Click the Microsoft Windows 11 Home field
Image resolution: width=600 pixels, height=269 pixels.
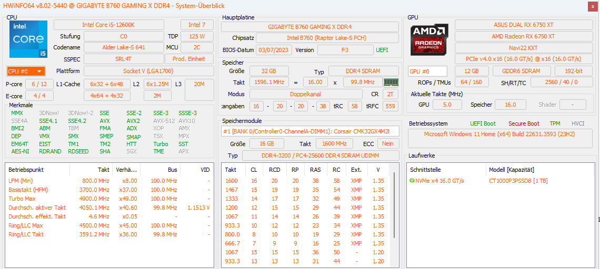click(500, 138)
